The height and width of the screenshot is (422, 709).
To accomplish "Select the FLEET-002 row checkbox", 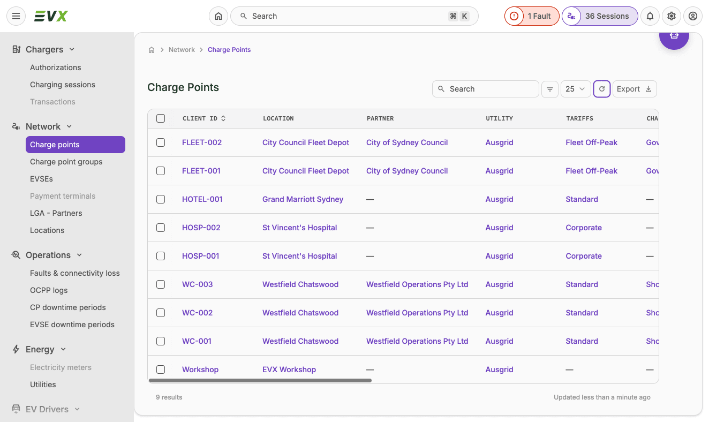I will [x=161, y=142].
